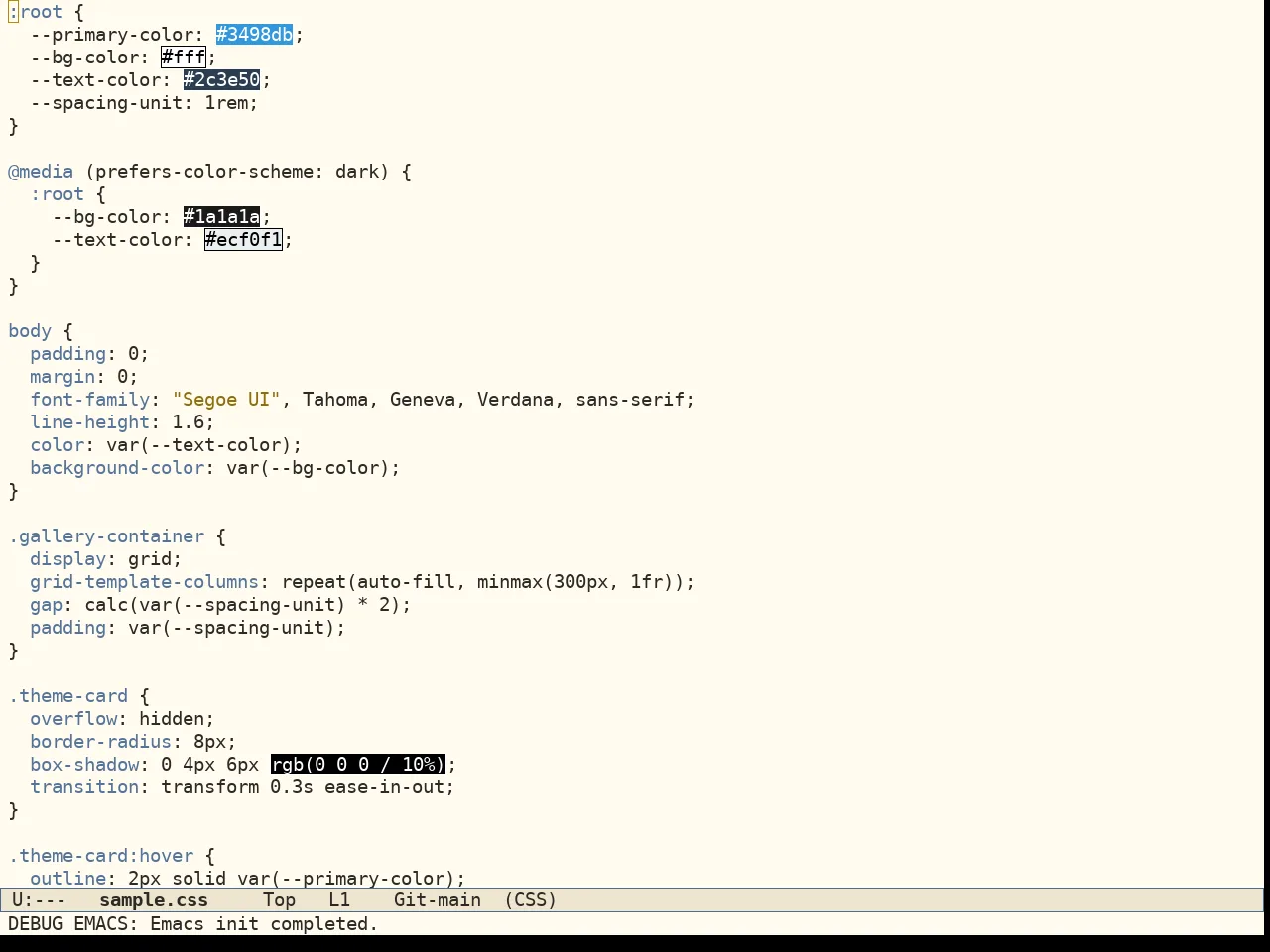The width and height of the screenshot is (1270, 952).
Task: Click the transition property name
Action: pos(84,787)
